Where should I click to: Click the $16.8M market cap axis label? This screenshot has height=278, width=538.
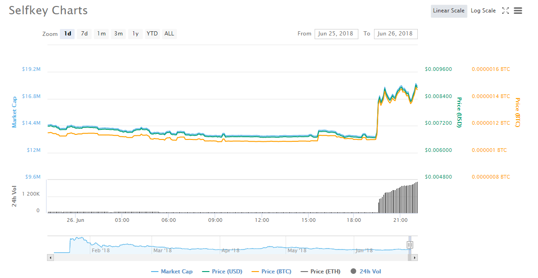[31, 96]
